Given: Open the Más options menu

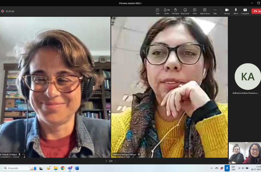Looking at the screenshot, I should tap(215, 11).
